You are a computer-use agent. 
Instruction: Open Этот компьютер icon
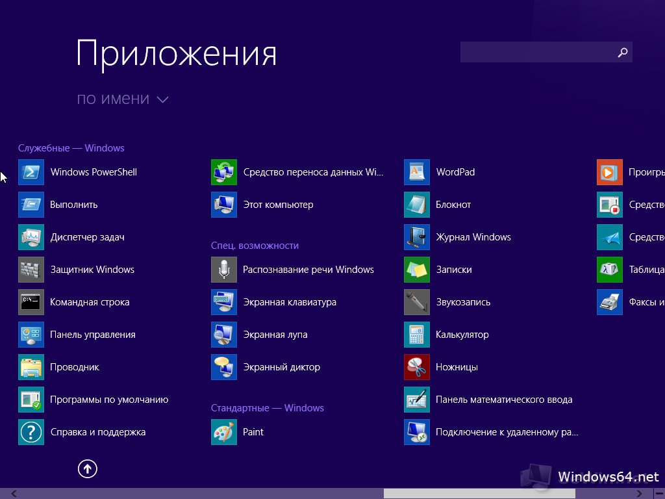[x=224, y=205]
